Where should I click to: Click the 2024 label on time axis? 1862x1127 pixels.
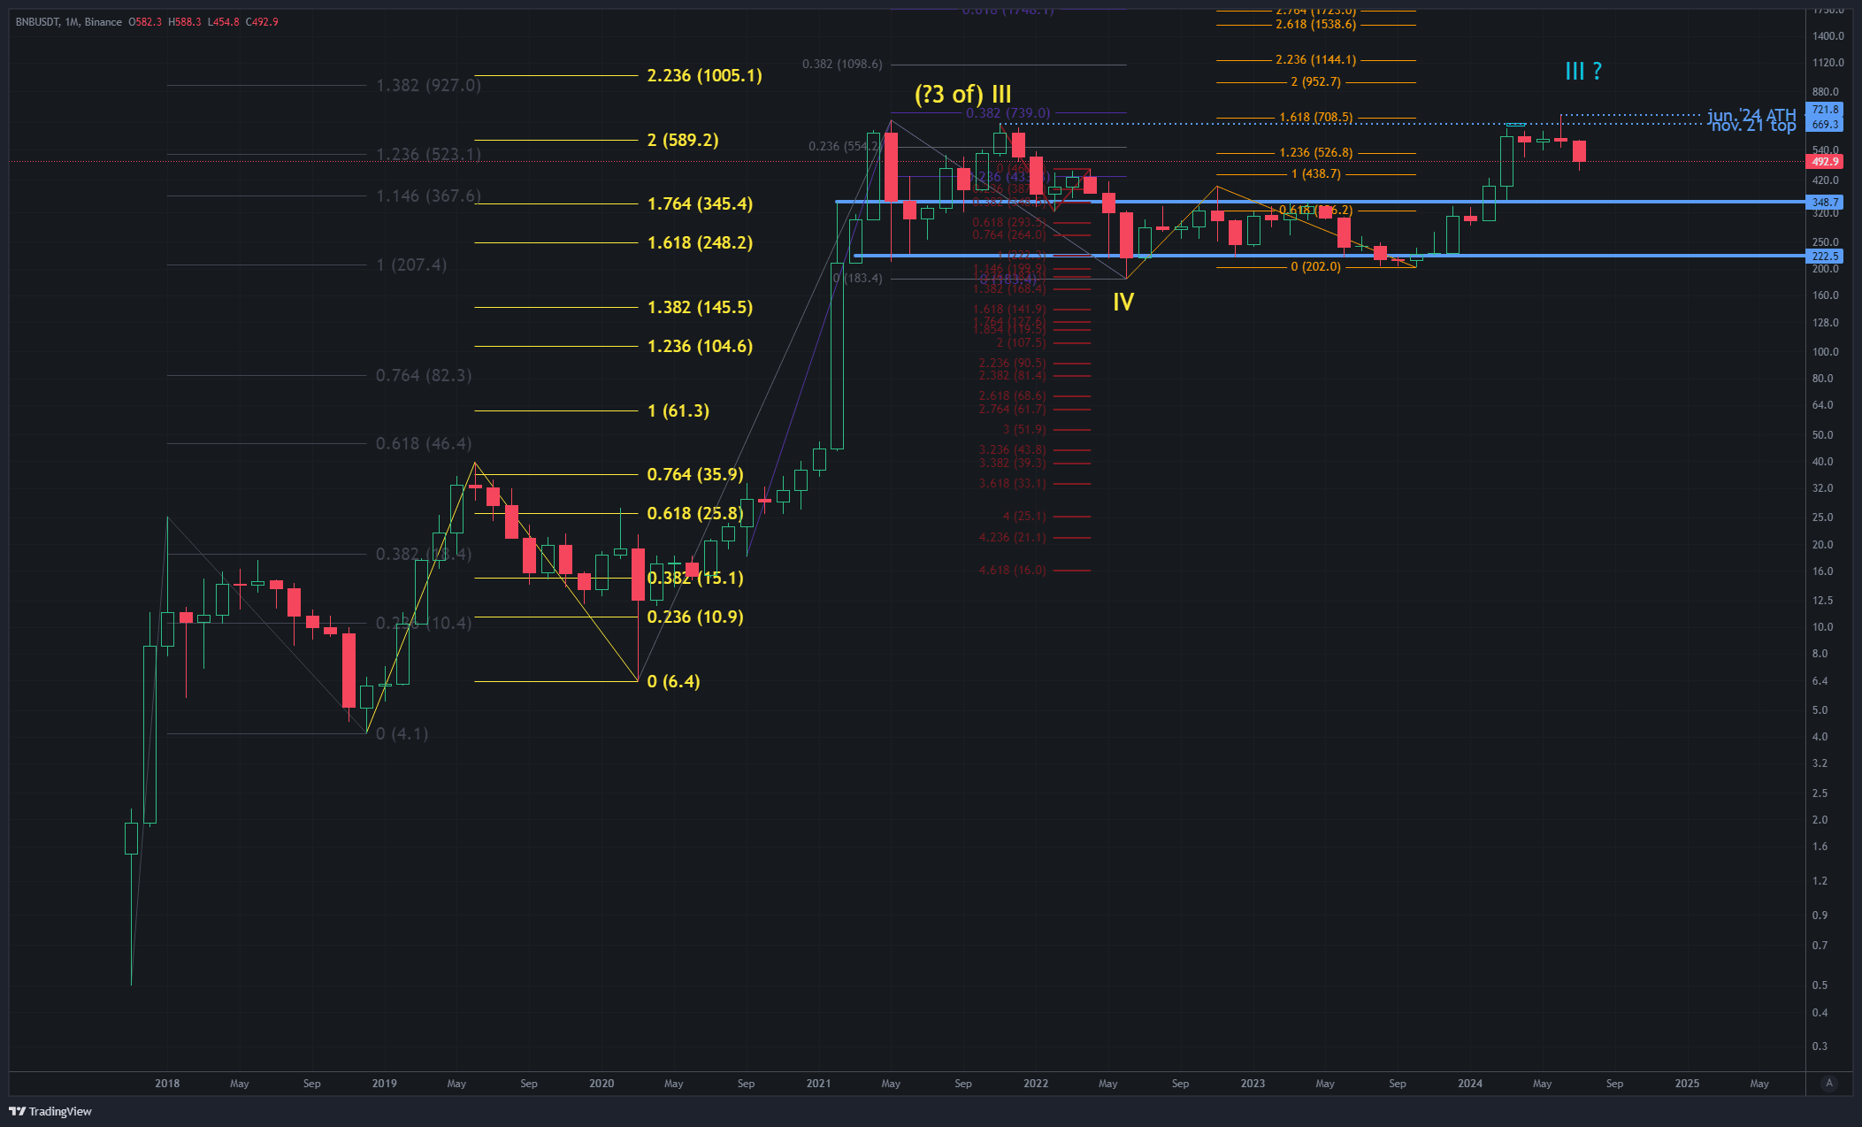coord(1469,1084)
